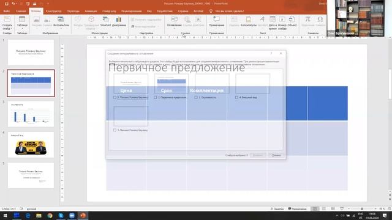The width and height of the screenshot is (392, 220).
Task: Toggle Примечания comments in status bar
Action: (297, 209)
